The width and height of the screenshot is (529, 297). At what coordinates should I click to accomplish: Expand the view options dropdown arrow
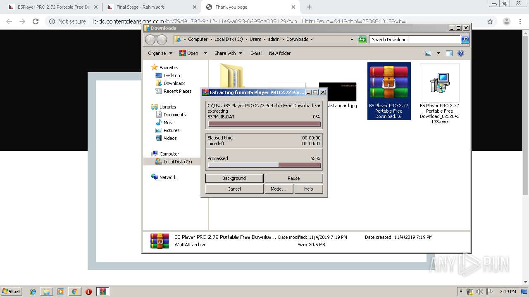coord(438,53)
